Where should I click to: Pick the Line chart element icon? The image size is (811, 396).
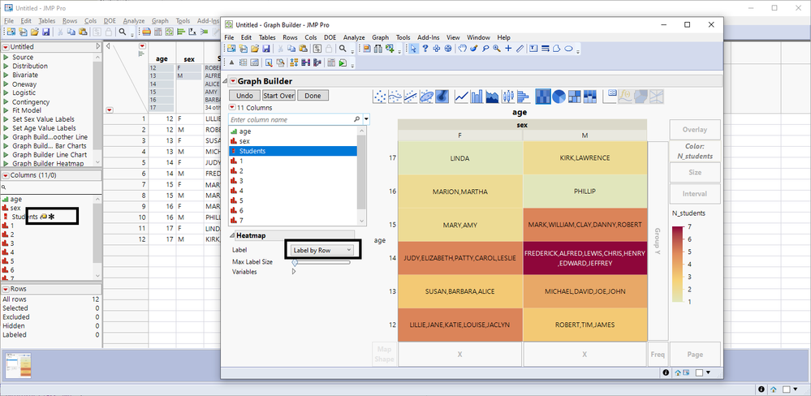(461, 97)
